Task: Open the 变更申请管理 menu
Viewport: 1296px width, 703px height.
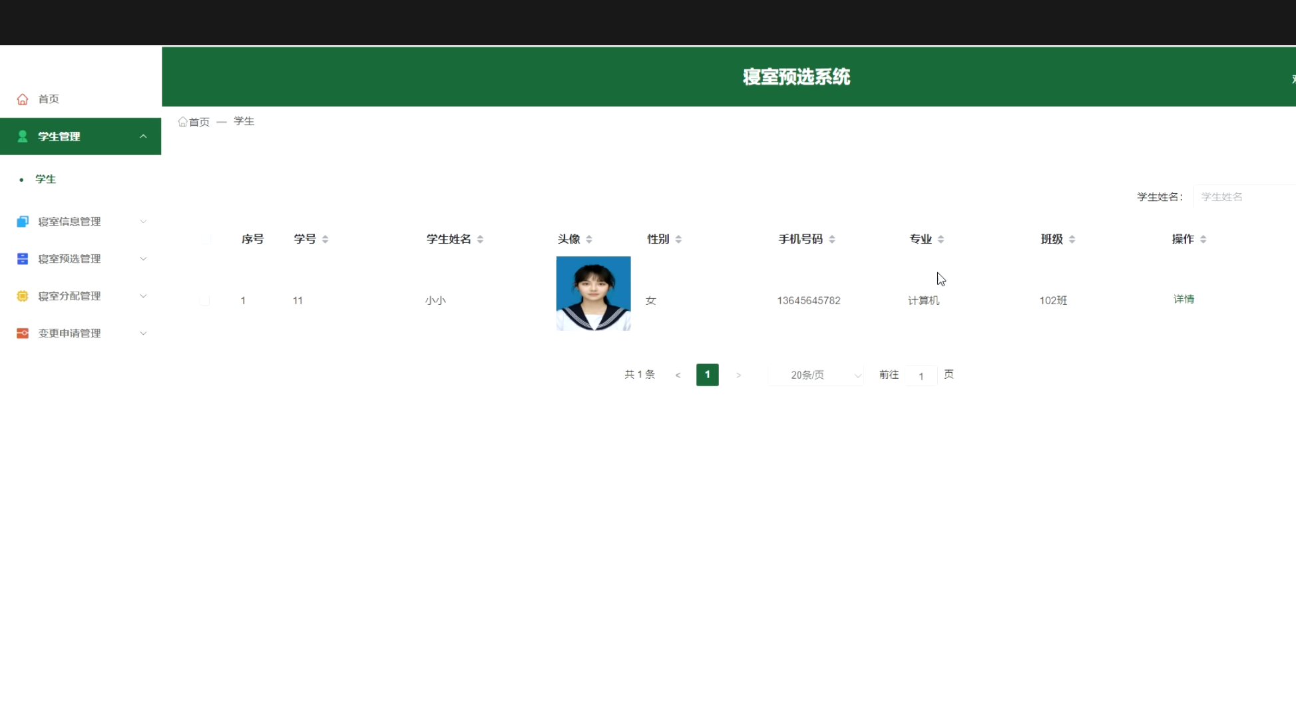Action: point(69,334)
